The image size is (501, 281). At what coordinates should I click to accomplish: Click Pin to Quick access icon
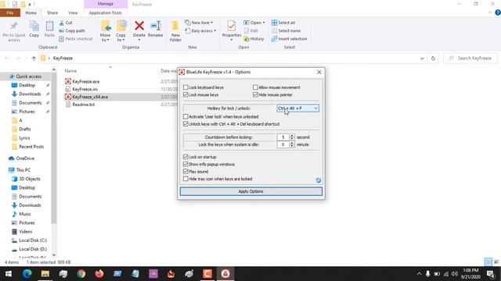[x=13, y=26]
